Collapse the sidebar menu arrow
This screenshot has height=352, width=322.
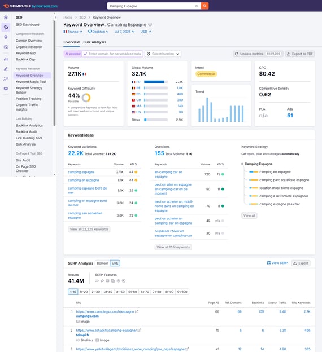pyautogui.click(x=55, y=17)
